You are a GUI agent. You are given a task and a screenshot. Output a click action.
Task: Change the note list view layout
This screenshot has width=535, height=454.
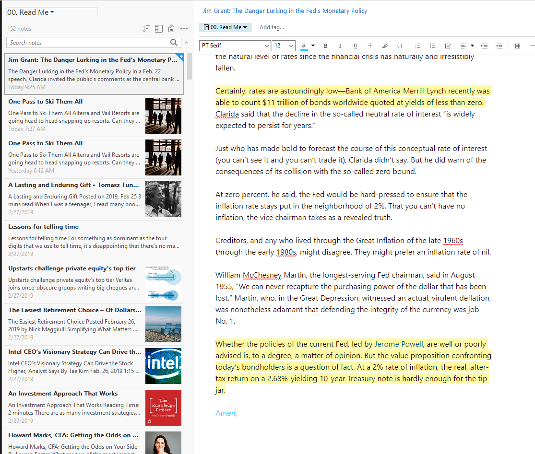coord(159,29)
